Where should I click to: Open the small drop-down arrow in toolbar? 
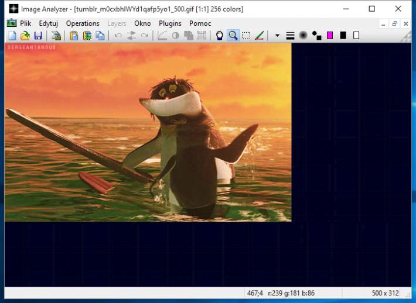[277, 36]
